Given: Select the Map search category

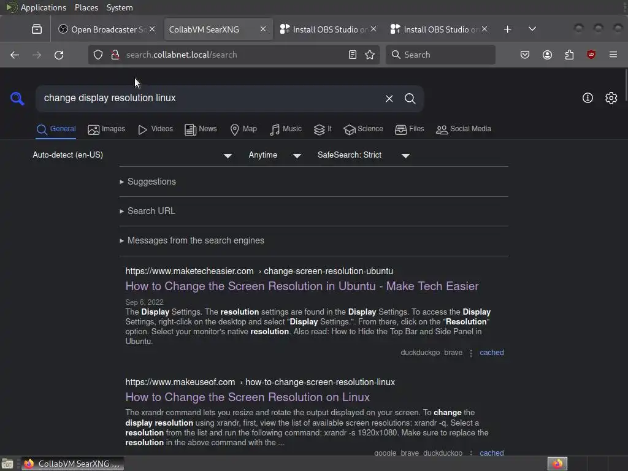Looking at the screenshot, I should [x=243, y=129].
